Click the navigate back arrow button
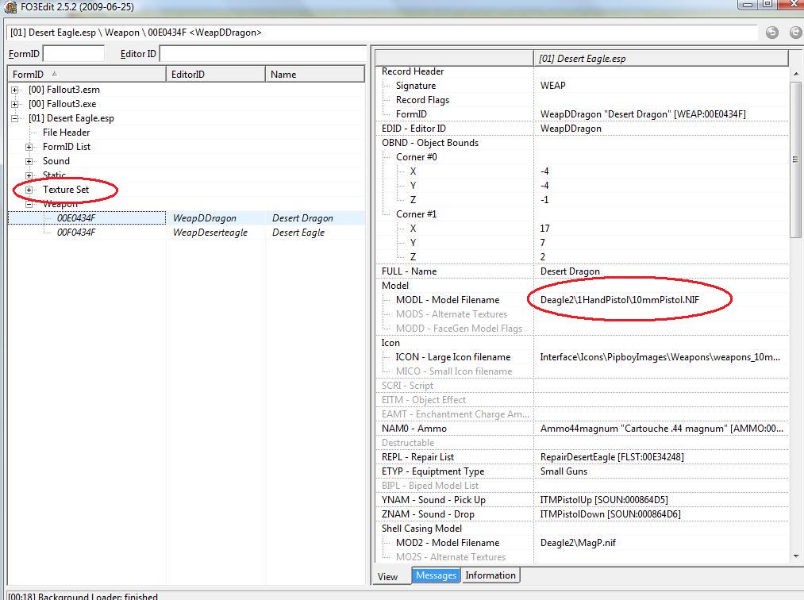The height and width of the screenshot is (600, 804). [x=771, y=33]
